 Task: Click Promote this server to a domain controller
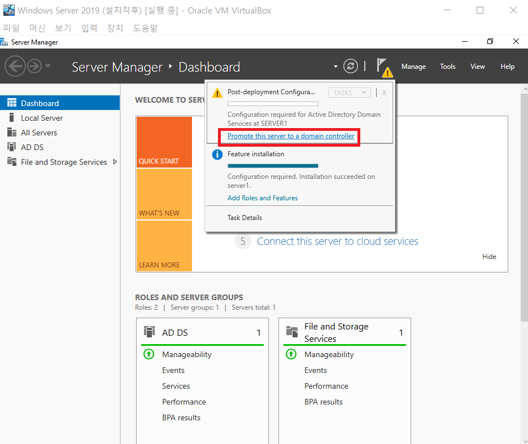click(291, 136)
